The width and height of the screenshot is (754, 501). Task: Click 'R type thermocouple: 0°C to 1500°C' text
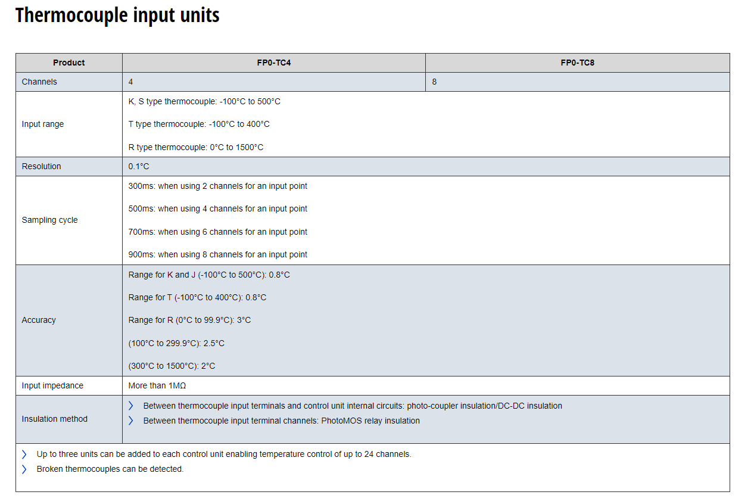(x=196, y=147)
